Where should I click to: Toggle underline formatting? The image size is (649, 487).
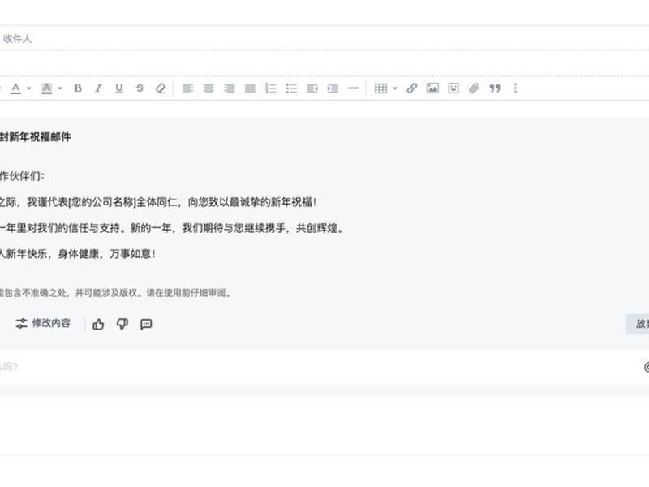click(119, 88)
